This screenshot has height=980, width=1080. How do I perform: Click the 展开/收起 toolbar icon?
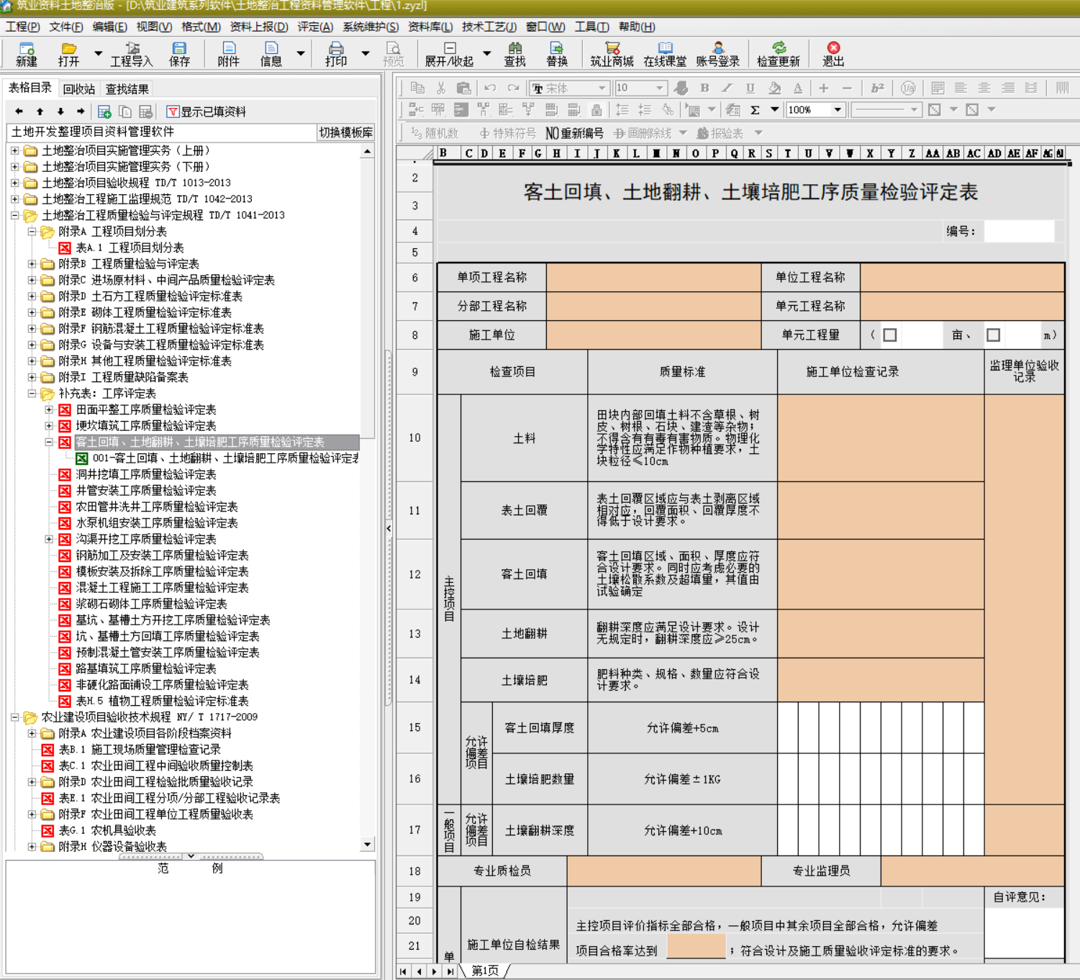(449, 54)
